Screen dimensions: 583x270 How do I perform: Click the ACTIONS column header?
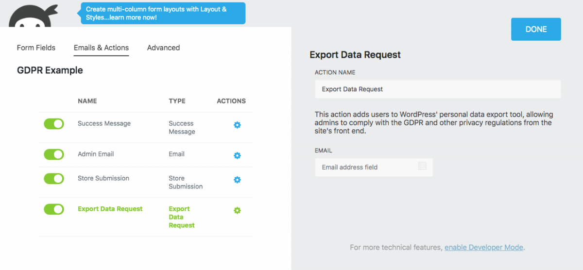[x=231, y=101]
